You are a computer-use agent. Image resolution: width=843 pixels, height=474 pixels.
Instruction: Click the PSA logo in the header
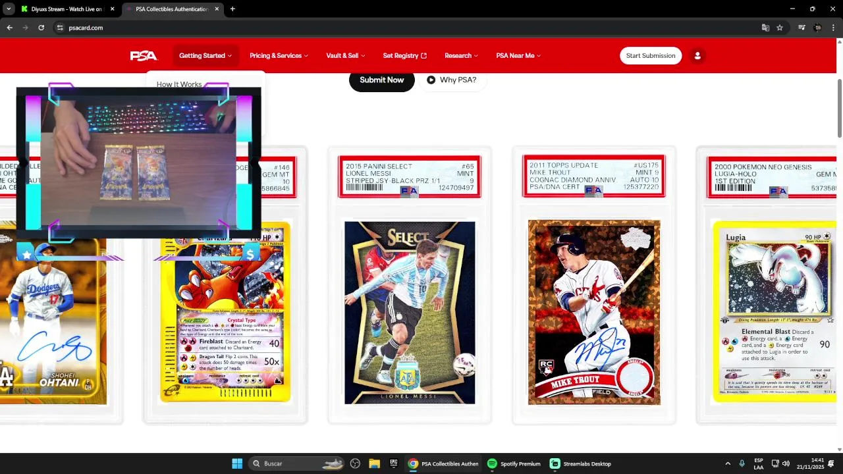(x=143, y=56)
